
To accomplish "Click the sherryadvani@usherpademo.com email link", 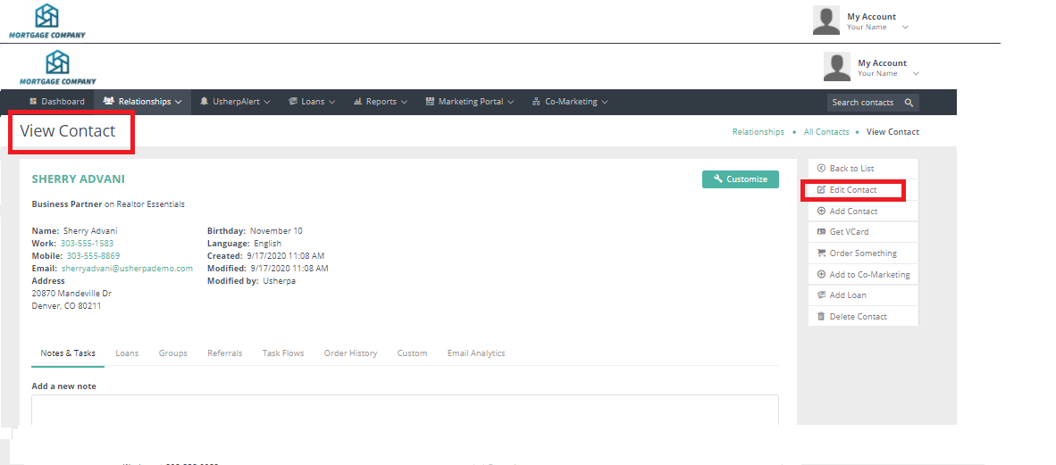I will [126, 269].
